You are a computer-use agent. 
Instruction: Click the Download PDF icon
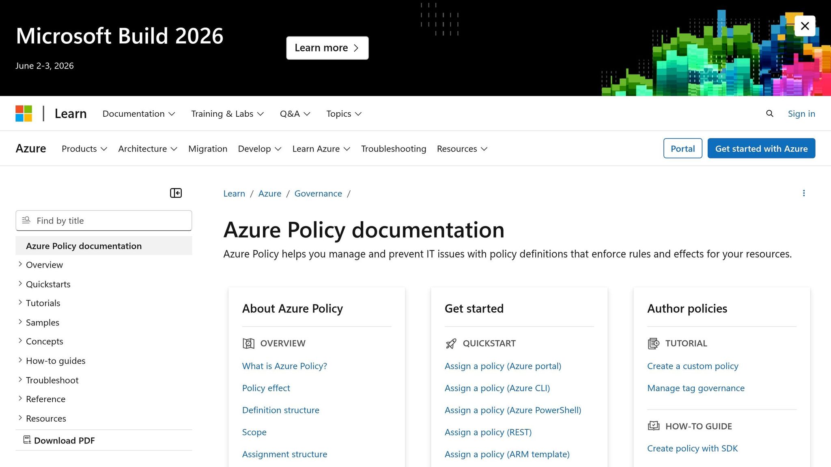[x=27, y=440]
